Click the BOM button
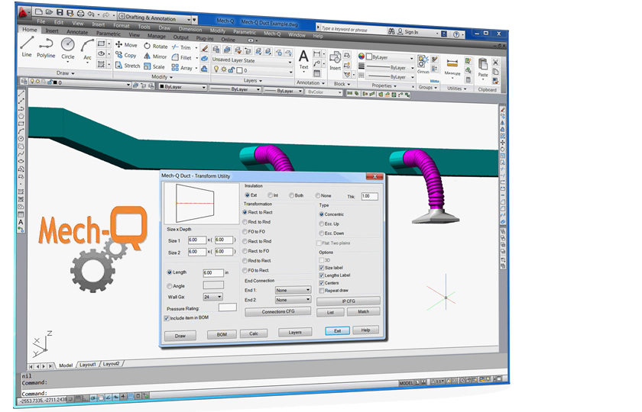This screenshot has width=642, height=412. click(x=222, y=334)
